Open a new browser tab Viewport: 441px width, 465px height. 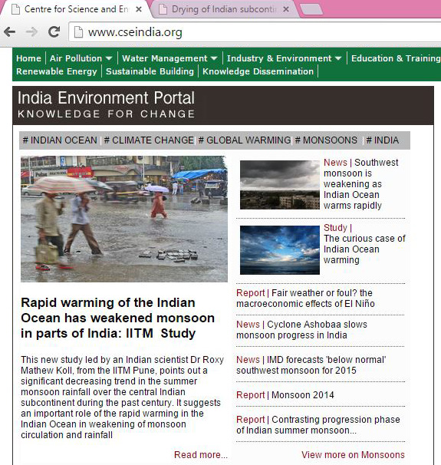311,9
